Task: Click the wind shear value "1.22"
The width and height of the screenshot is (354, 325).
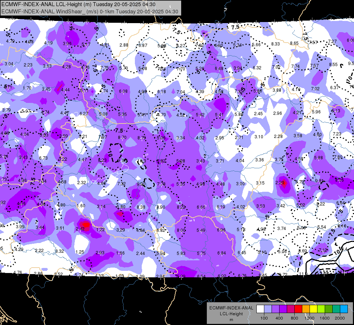Action: pyautogui.click(x=101, y=230)
